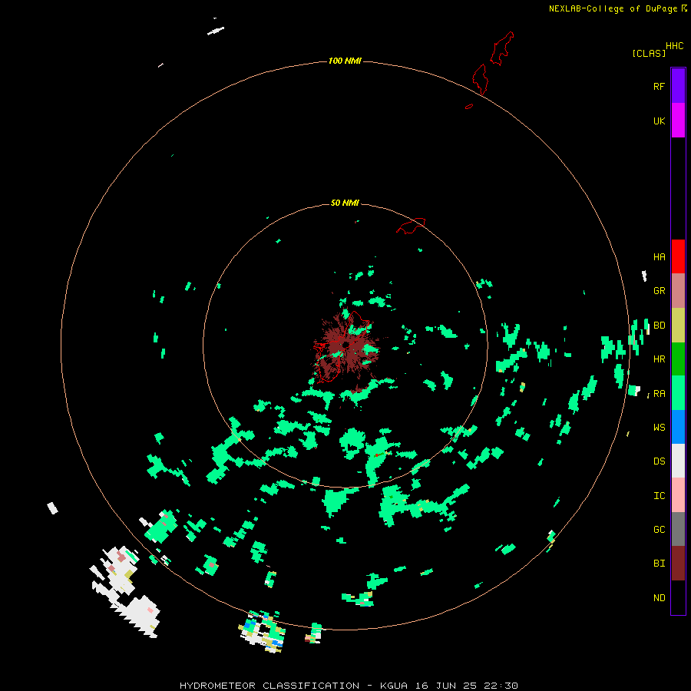This screenshot has height=691, width=691.
Task: Click the BD legend label
Action: click(x=659, y=326)
